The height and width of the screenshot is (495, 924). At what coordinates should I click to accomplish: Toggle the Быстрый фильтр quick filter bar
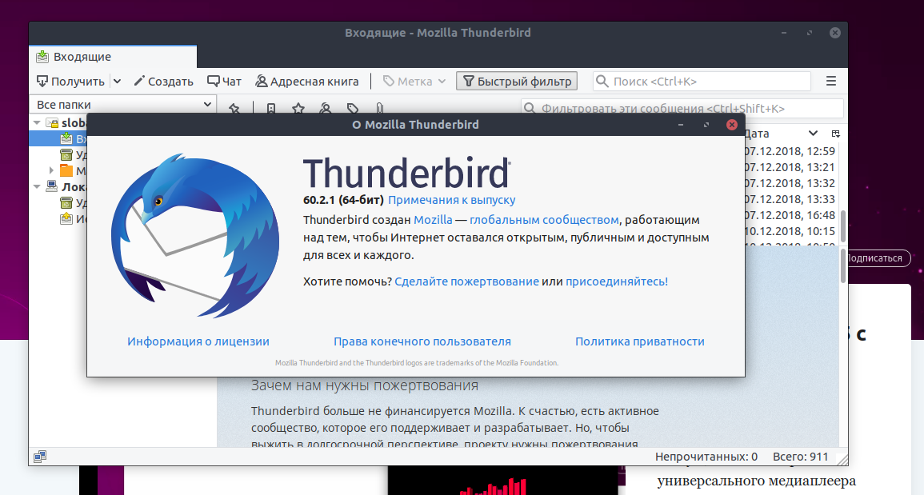pos(516,82)
